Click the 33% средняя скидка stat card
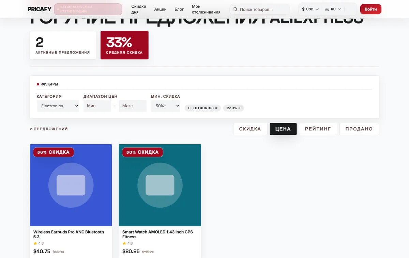409x258 pixels. (124, 45)
